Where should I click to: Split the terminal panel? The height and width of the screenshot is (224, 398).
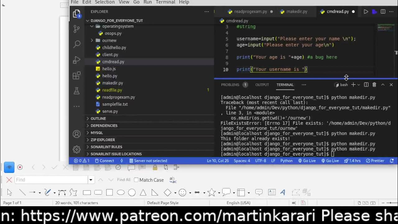[x=366, y=85]
